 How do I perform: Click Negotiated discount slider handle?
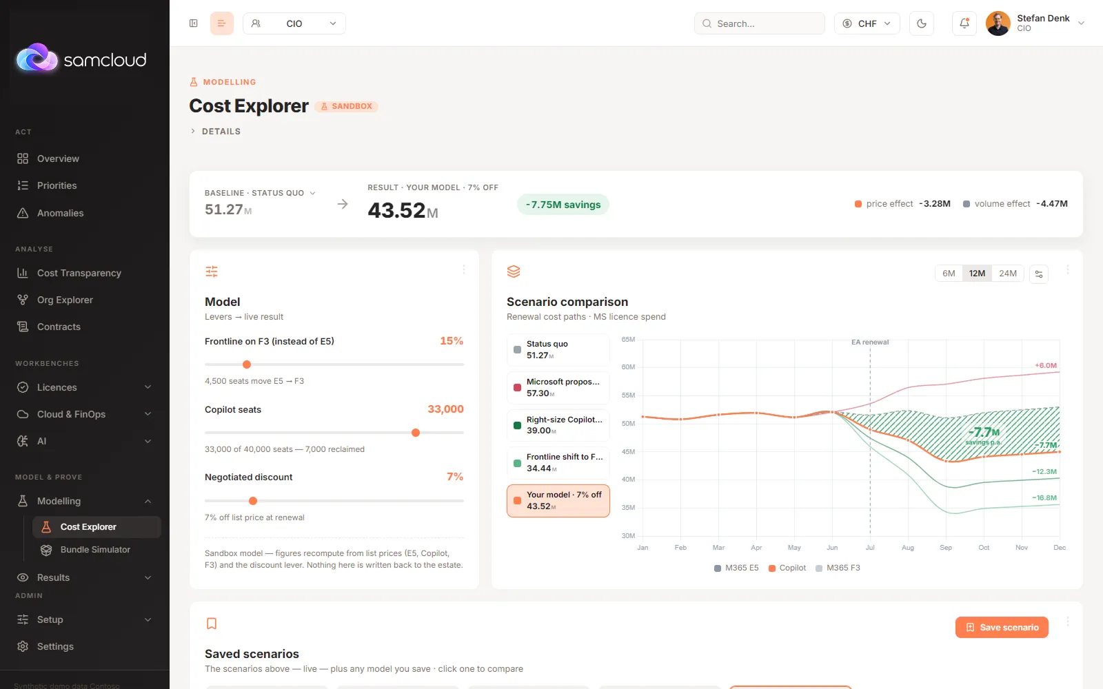[253, 501]
